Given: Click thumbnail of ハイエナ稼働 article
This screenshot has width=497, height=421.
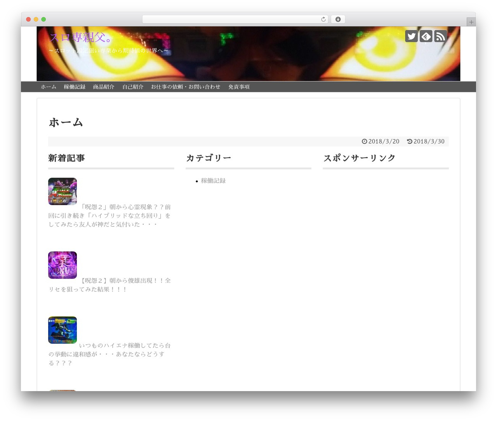Looking at the screenshot, I should [63, 330].
